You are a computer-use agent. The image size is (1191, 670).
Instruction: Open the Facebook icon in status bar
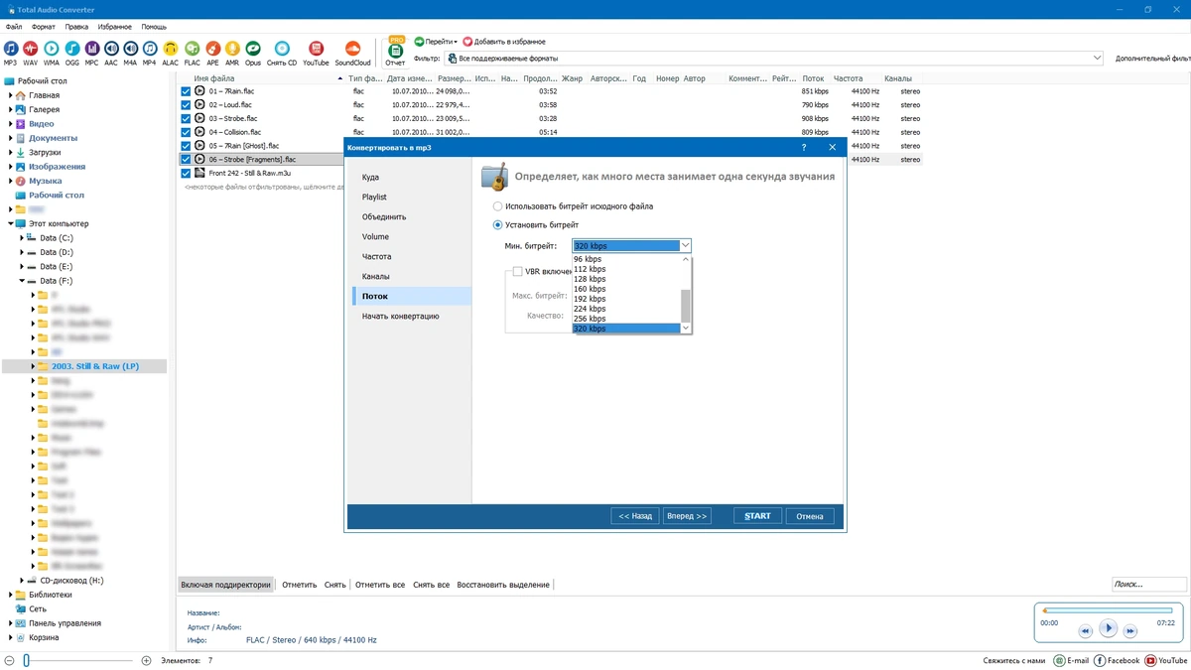[x=1100, y=660]
